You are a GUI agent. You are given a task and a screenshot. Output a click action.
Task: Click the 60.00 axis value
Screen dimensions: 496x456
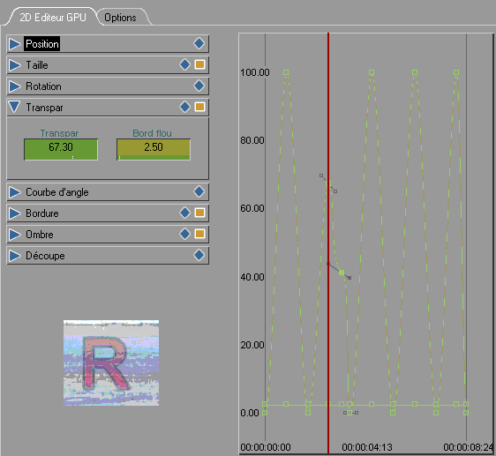point(252,208)
